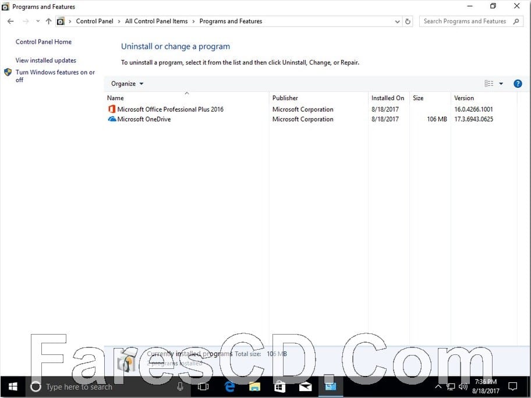Click Microsoft Corporation publisher for OneDrive

point(303,119)
